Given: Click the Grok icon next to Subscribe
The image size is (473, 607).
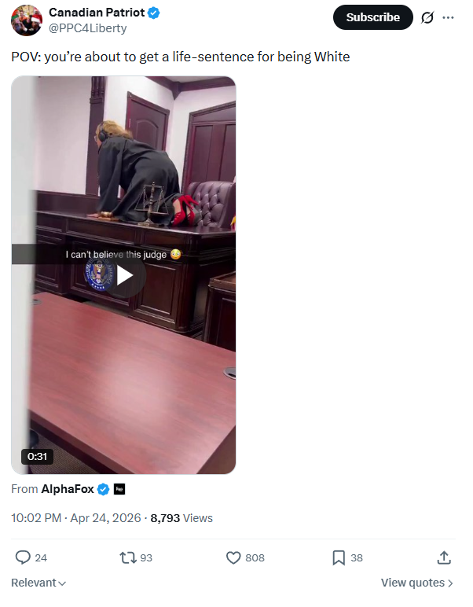Looking at the screenshot, I should 427,17.
